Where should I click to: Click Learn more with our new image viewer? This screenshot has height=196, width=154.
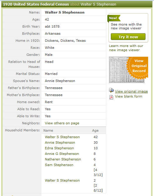pos(126,48)
